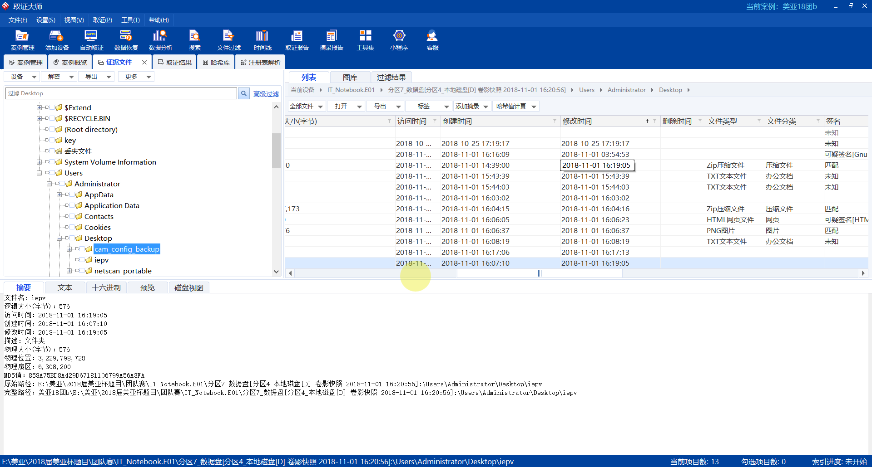Click the 访问时间 column filter funnel icon
The image size is (872, 467).
click(x=435, y=121)
